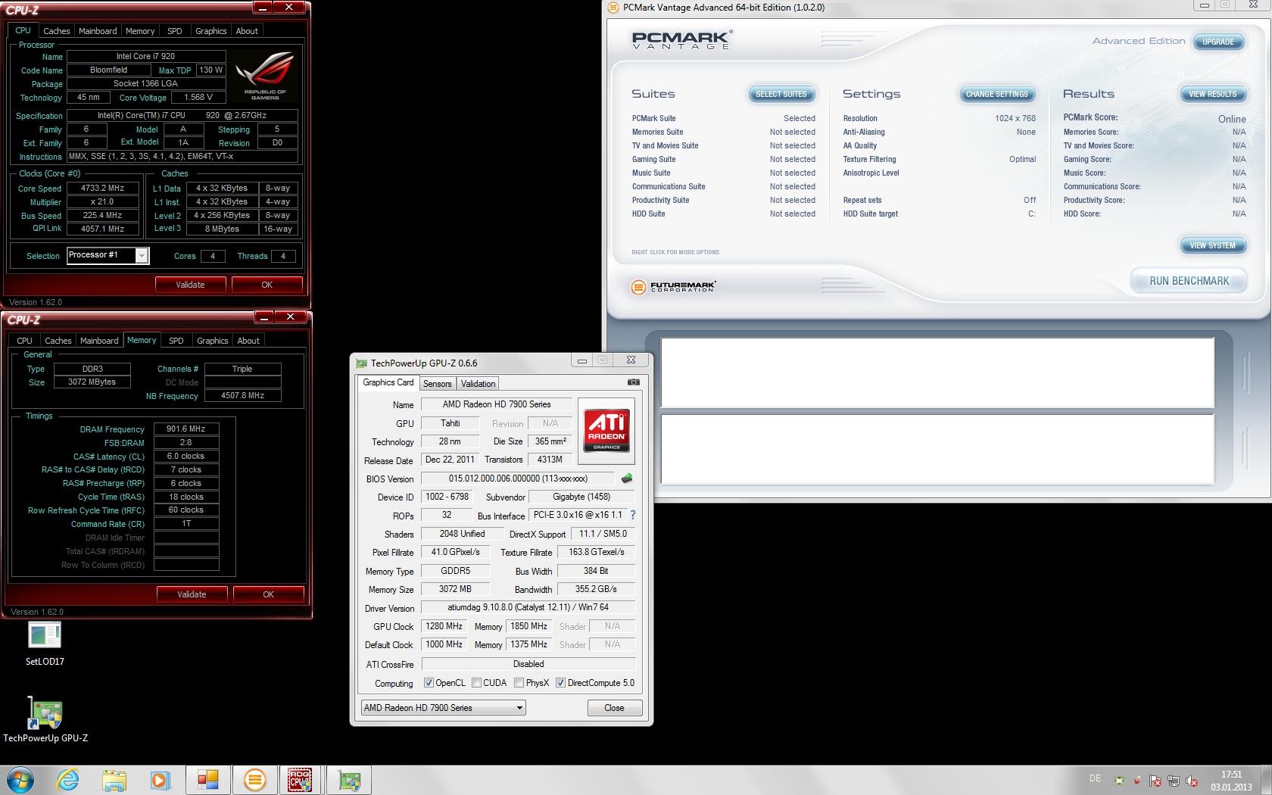Viewport: 1272px width, 795px height.
Task: Click ATI Radeon logo in GPU-Z
Action: (606, 431)
